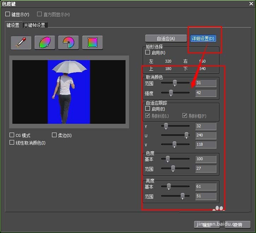Viewport: 256px width, 233px height.
Task: Click 色度 基本 value field 100
Action: coord(206,159)
